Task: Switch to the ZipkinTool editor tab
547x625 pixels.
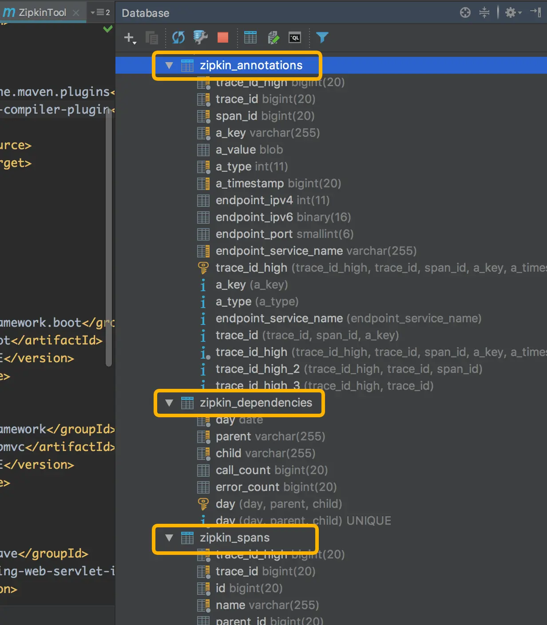Action: 43,12
